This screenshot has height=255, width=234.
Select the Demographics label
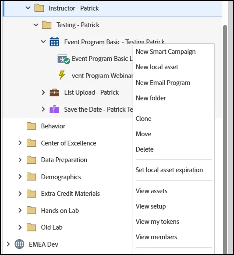tap(61, 177)
